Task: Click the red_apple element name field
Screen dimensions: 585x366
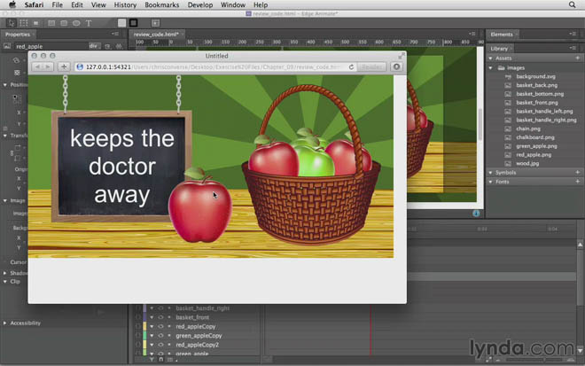Action: coord(51,46)
